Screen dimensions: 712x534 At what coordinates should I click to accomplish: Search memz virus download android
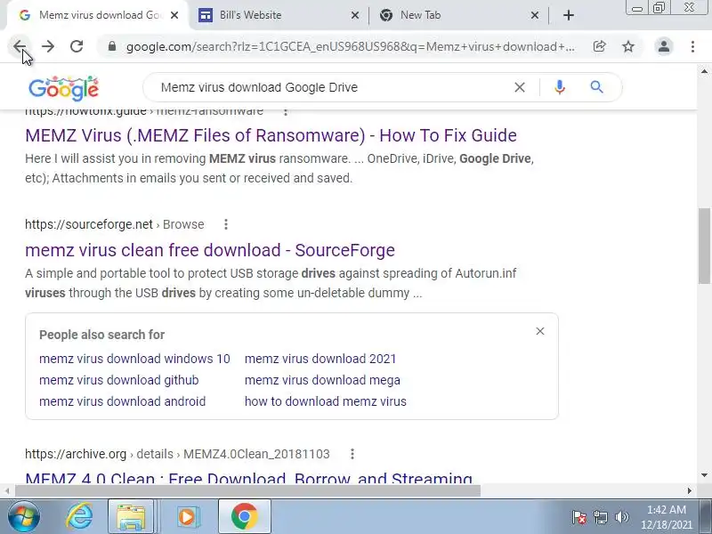click(122, 401)
